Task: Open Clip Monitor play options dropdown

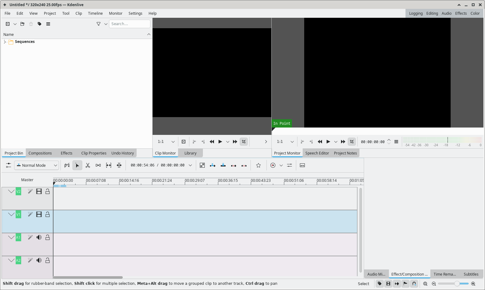Action: point(227,142)
